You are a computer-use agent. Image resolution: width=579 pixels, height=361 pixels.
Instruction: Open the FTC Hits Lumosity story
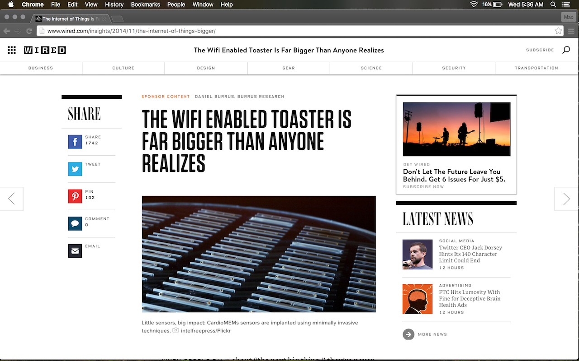point(470,299)
